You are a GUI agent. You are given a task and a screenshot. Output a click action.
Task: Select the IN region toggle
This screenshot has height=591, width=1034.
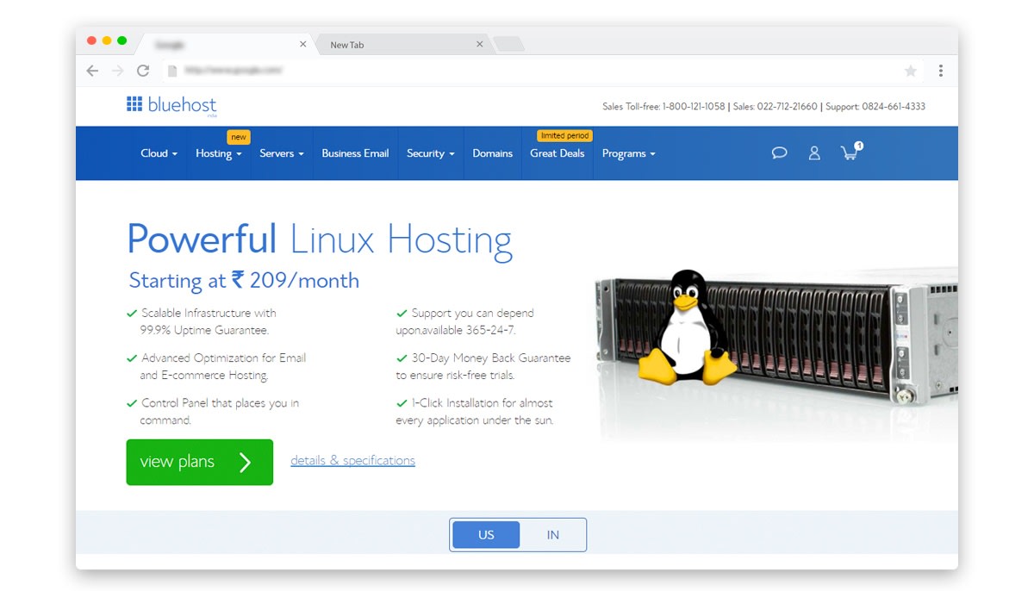552,535
